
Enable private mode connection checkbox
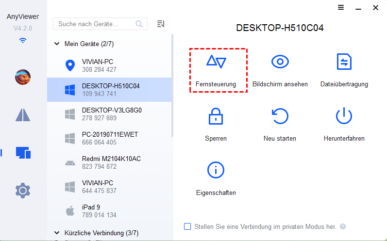pos(187,226)
